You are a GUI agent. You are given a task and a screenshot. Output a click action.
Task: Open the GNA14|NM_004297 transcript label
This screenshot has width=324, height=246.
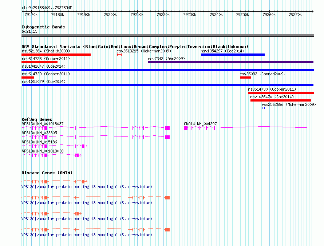(x=200, y=124)
